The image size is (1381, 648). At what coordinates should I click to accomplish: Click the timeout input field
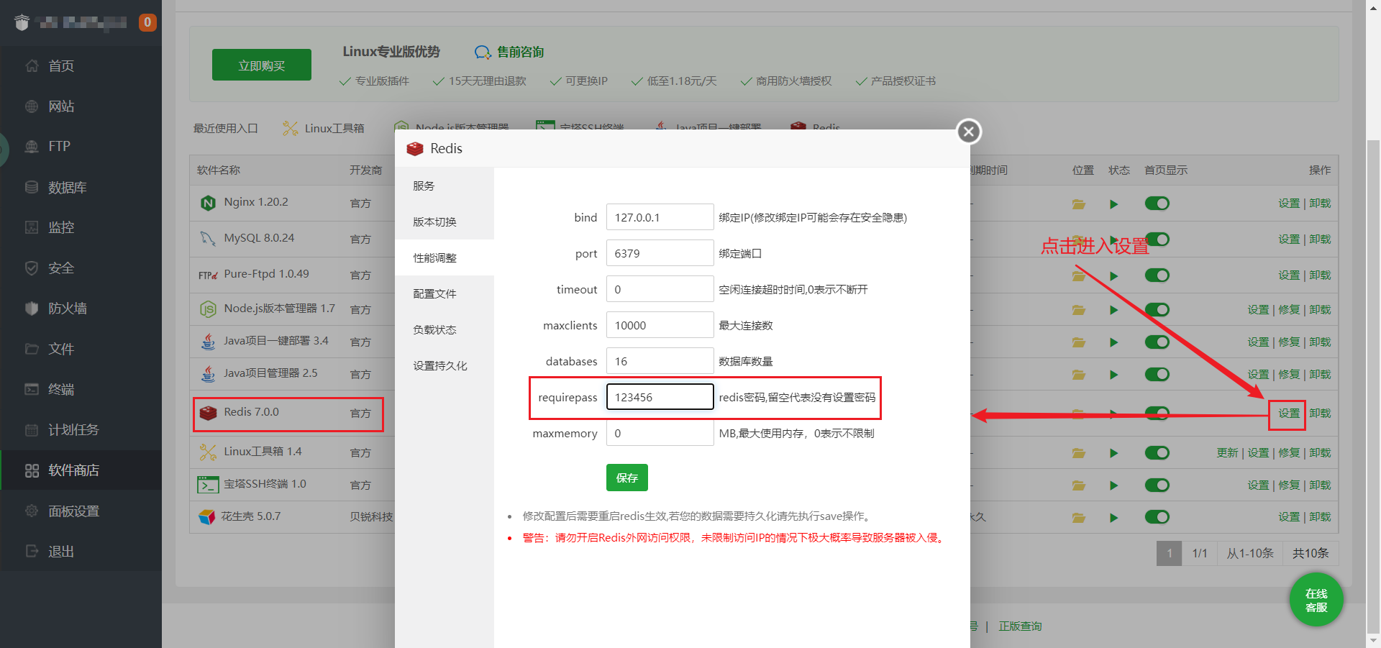point(660,289)
